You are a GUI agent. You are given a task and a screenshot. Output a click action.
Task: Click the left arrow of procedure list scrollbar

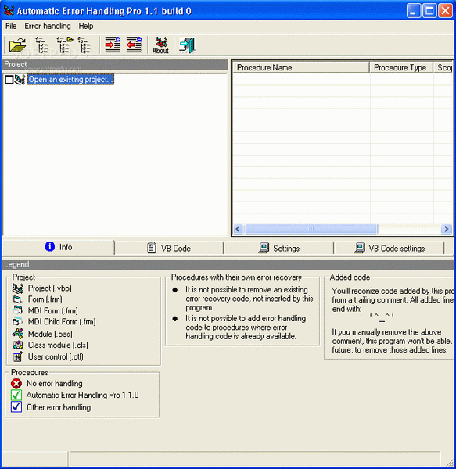click(x=239, y=229)
